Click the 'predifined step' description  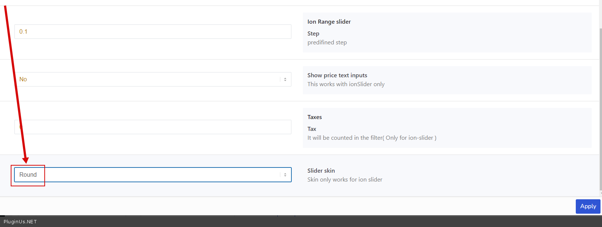tap(327, 43)
